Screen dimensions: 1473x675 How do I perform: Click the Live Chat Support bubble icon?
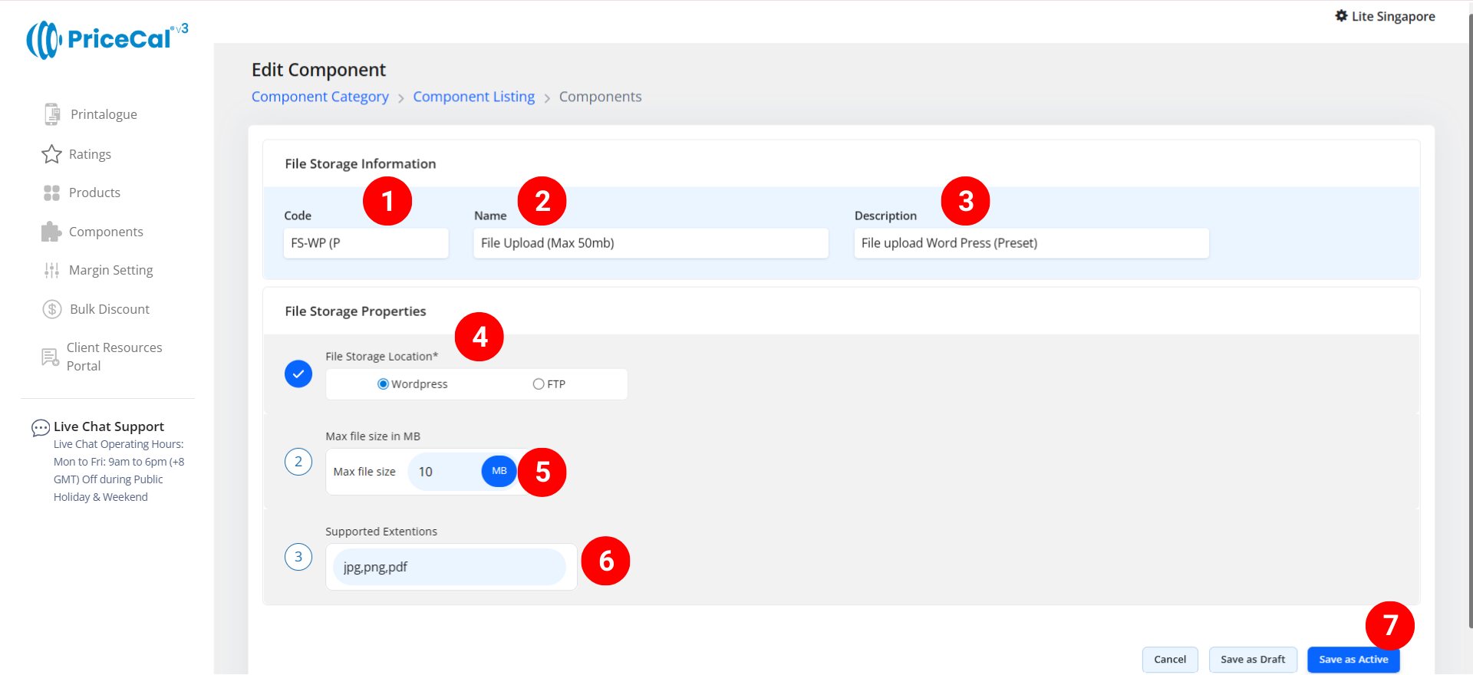(40, 427)
